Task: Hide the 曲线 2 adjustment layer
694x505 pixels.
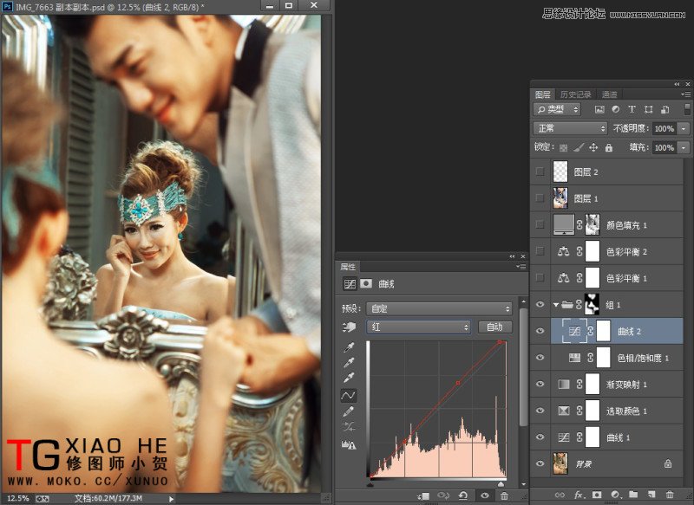Action: click(539, 329)
